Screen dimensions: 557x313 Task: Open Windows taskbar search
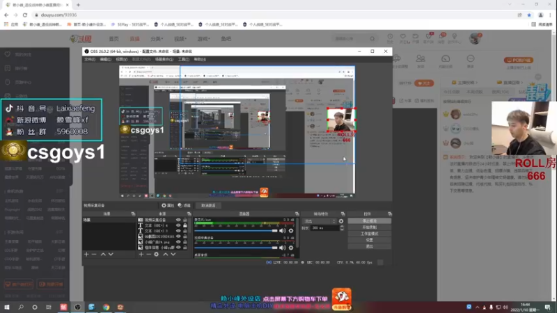point(21,307)
